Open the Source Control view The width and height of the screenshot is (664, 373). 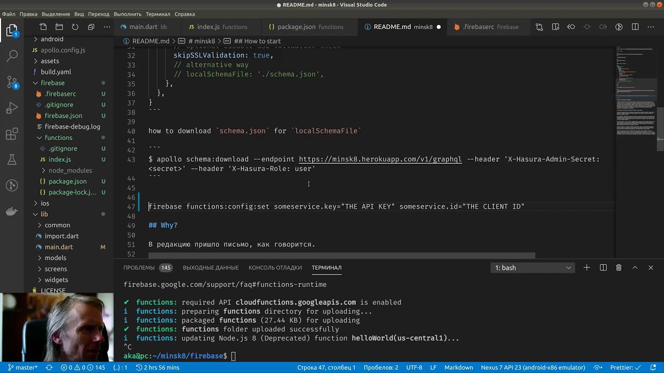[12, 81]
